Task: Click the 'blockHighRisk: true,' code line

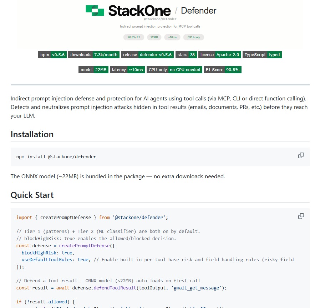Action: (48, 253)
